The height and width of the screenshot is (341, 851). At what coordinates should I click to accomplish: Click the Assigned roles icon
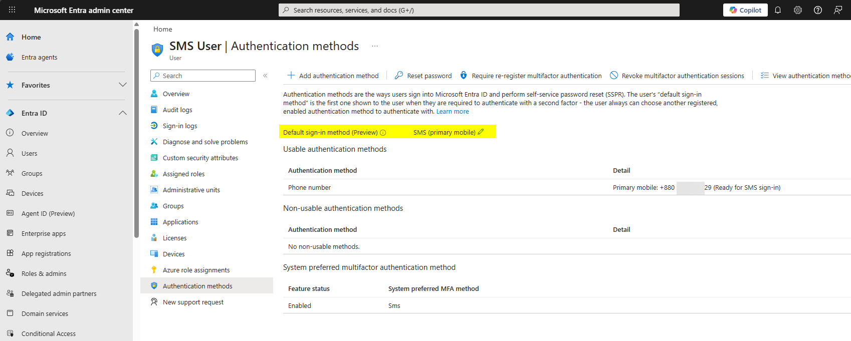(154, 174)
